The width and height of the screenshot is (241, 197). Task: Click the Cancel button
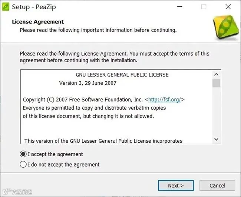click(217, 185)
